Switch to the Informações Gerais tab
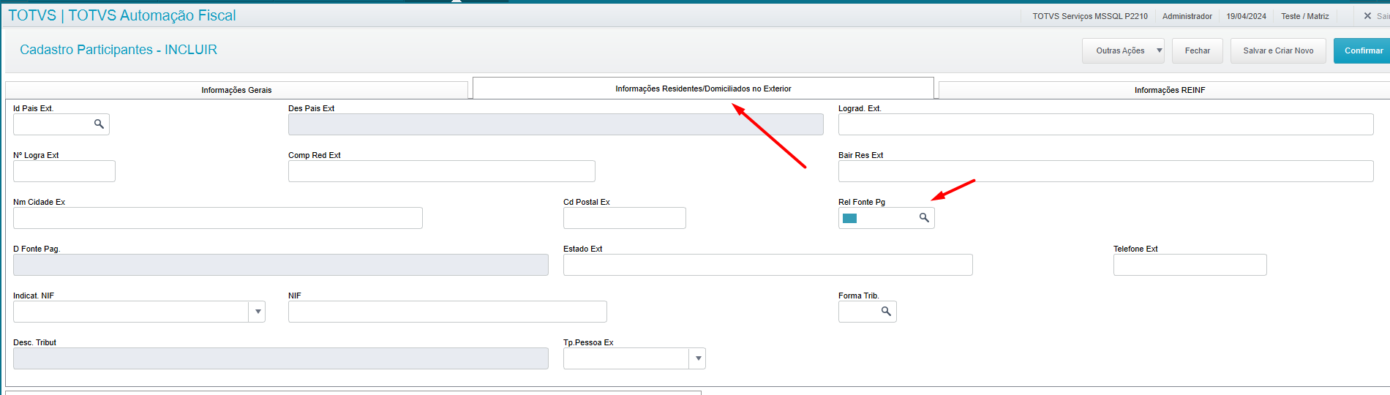This screenshot has width=1390, height=395. pyautogui.click(x=236, y=90)
